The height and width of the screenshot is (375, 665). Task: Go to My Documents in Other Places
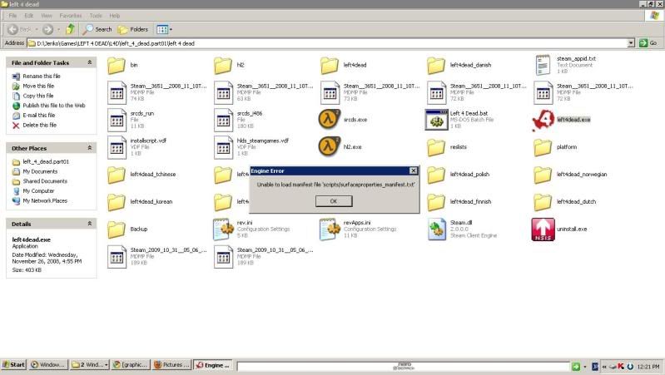[40, 171]
